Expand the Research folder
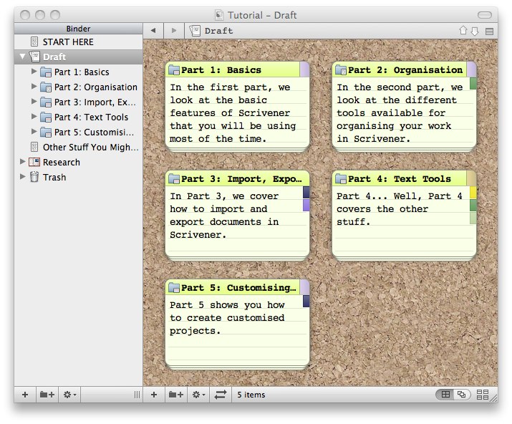This screenshot has width=512, height=424. 22,161
